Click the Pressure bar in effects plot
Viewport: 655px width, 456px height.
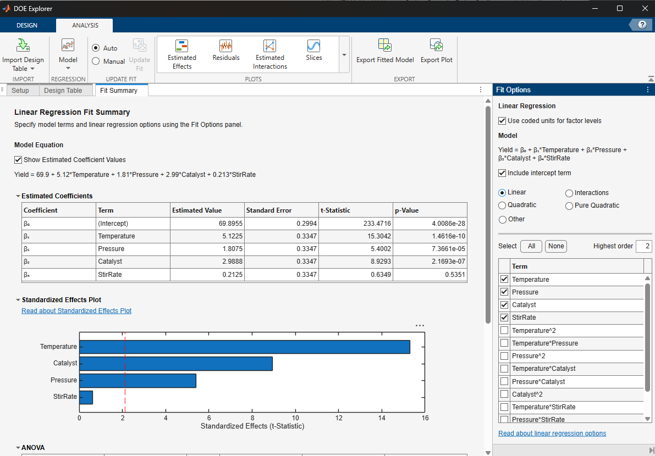coord(138,381)
